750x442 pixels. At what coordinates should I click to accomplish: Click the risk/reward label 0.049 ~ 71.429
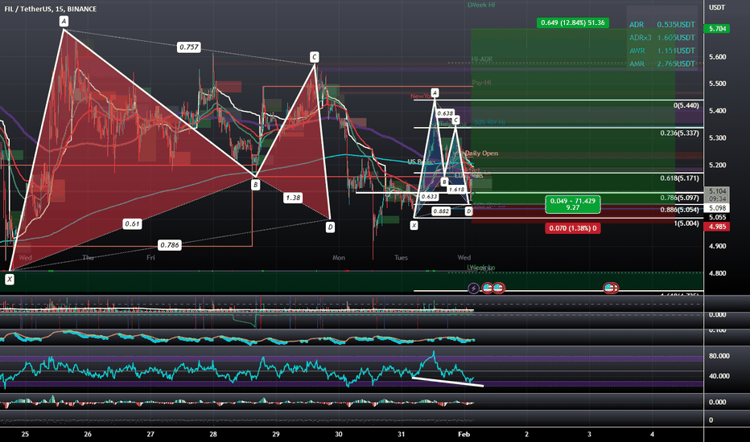(x=572, y=204)
